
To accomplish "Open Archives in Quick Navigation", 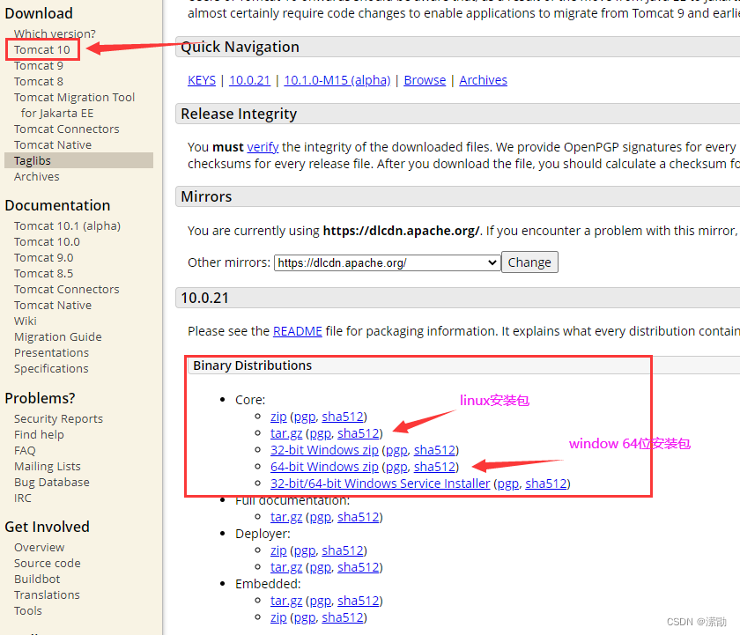I will 484,80.
